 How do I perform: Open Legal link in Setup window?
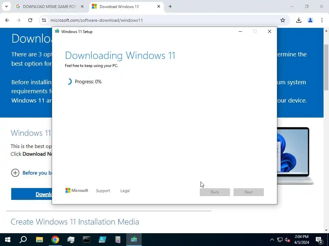(x=125, y=191)
